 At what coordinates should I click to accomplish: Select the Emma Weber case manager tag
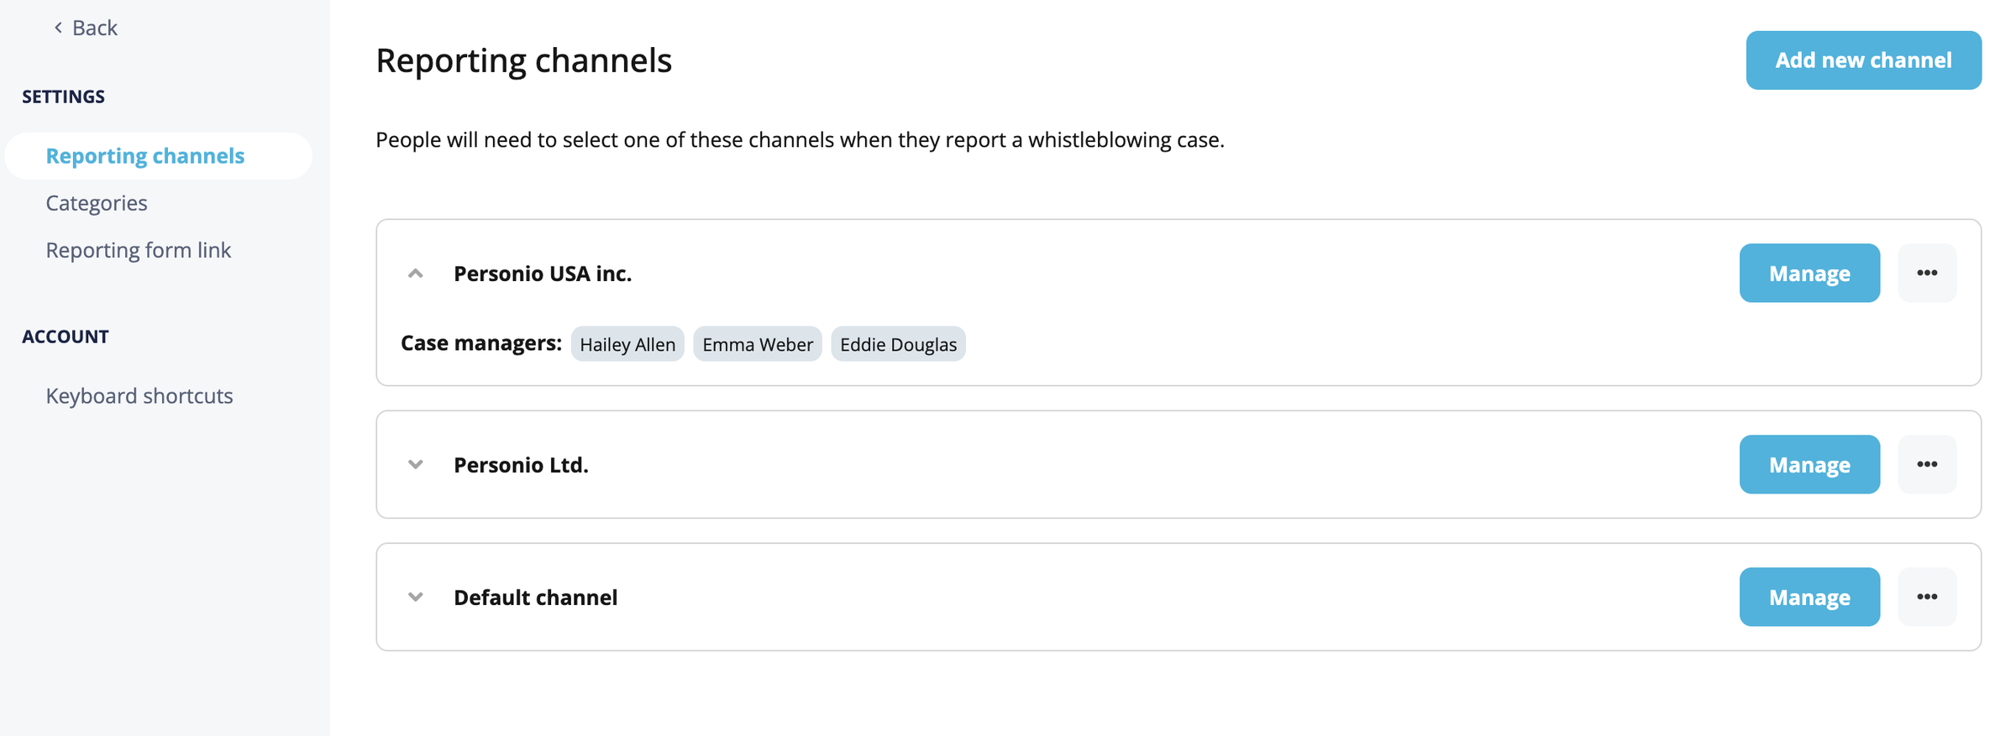(758, 344)
